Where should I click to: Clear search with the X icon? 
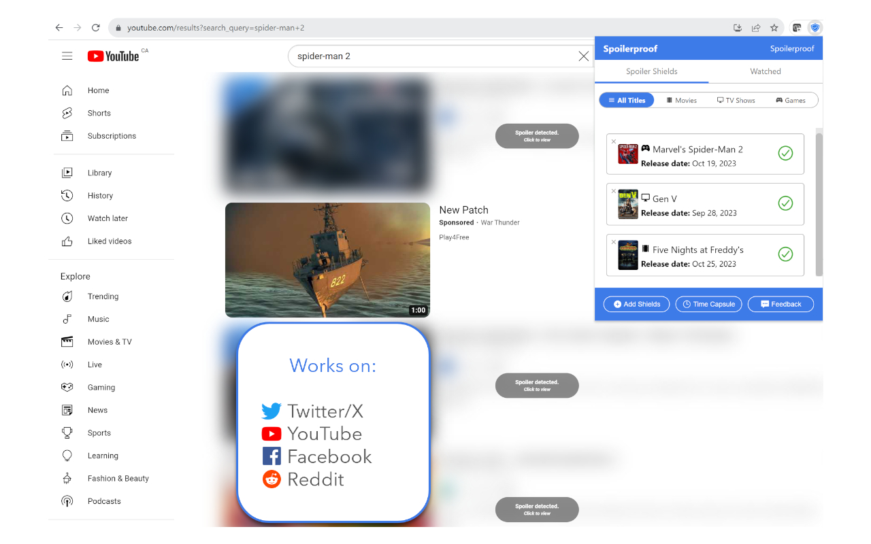583,56
